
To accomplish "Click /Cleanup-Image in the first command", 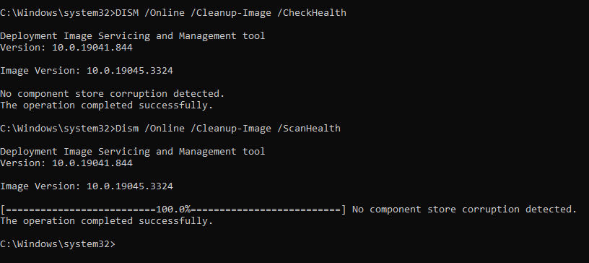I will click(x=231, y=13).
